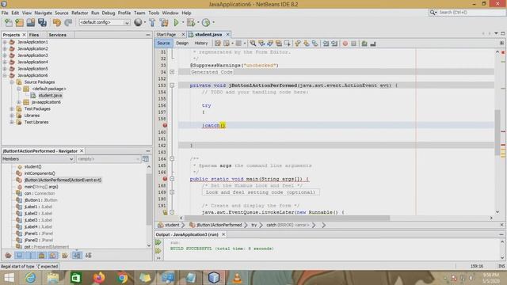This screenshot has width=507, height=285.
Task: Toggle Show Static Members filter in Navigator
Action: pos(30,255)
